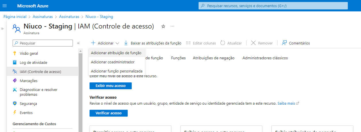Click the Microsoft Azure home title
Screen dimensions: 361x132
(33, 6)
